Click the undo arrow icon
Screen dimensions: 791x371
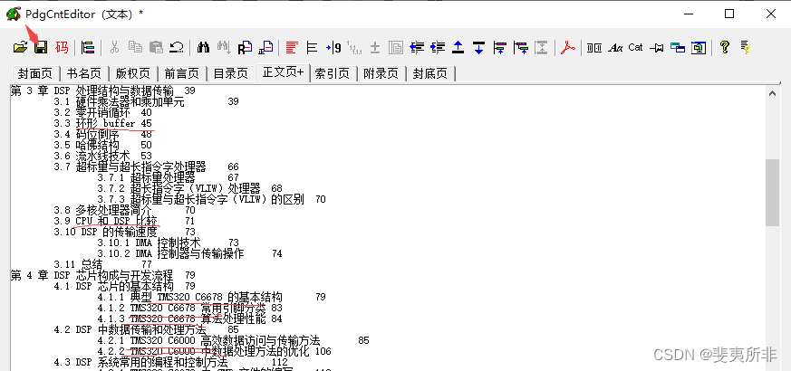coord(177,47)
